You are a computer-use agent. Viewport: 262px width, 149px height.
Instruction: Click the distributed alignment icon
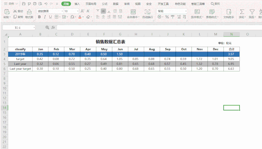[120, 17]
